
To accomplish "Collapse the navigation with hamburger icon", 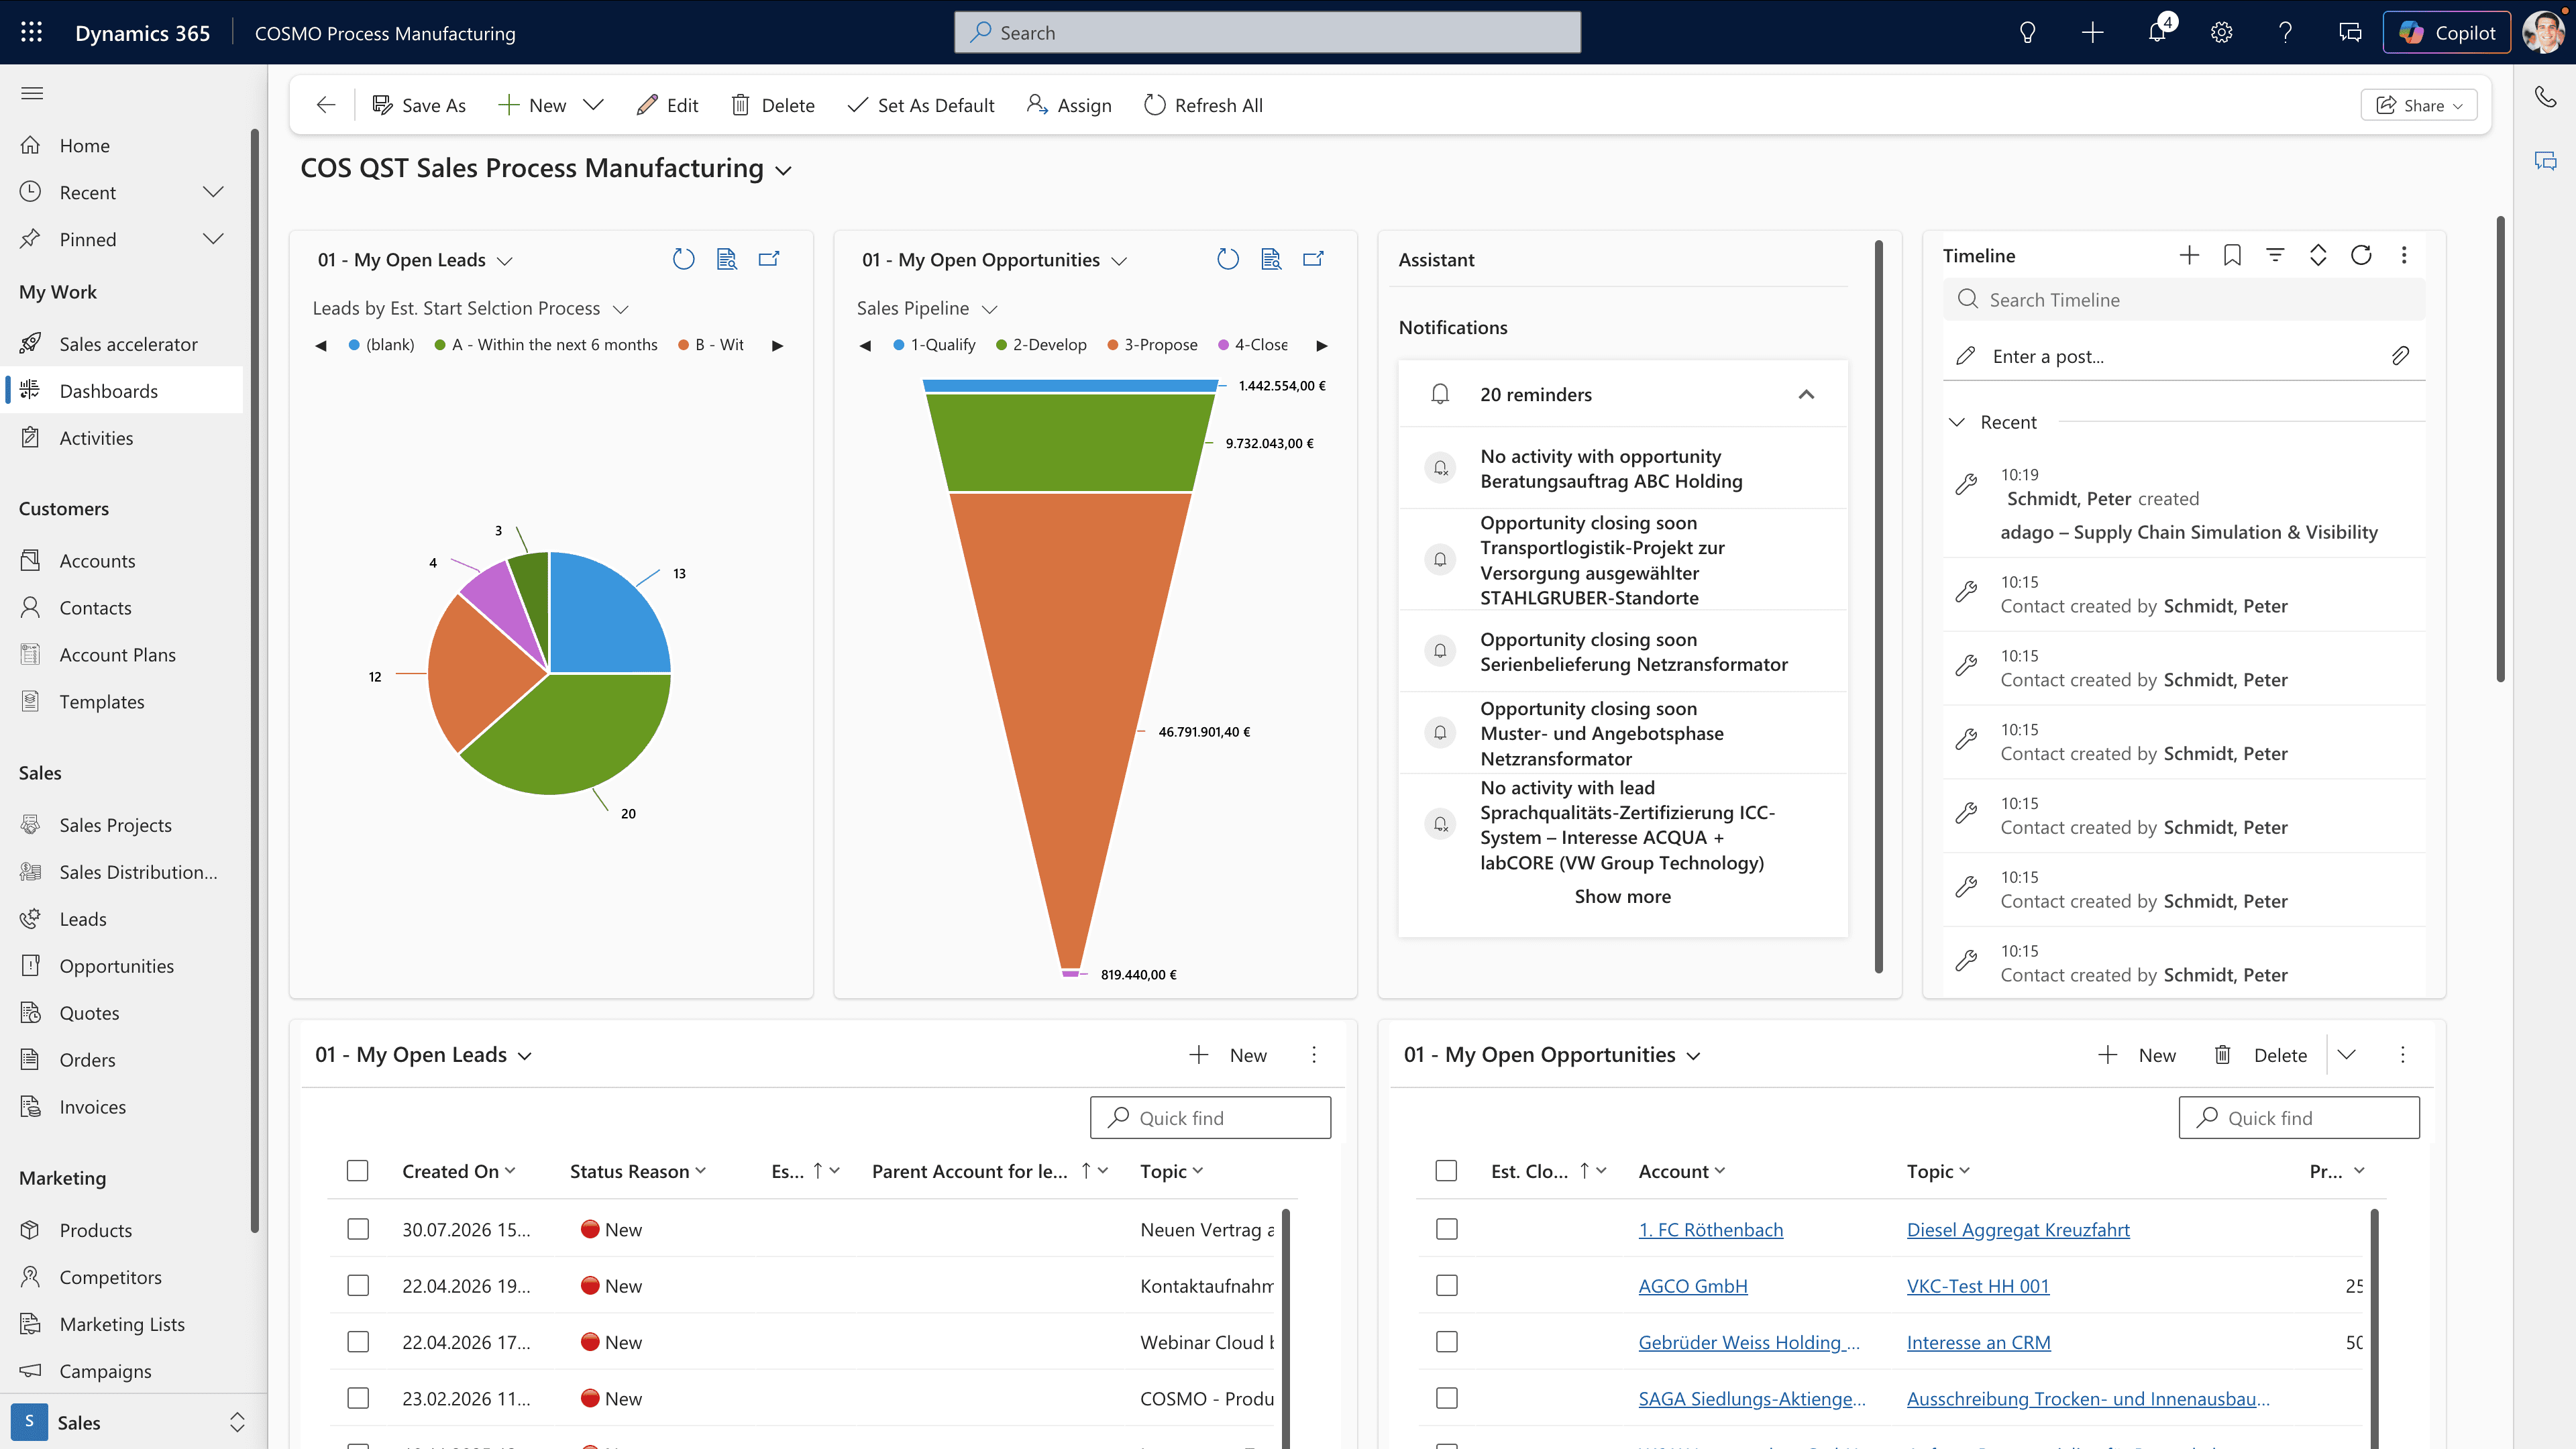I will (32, 93).
